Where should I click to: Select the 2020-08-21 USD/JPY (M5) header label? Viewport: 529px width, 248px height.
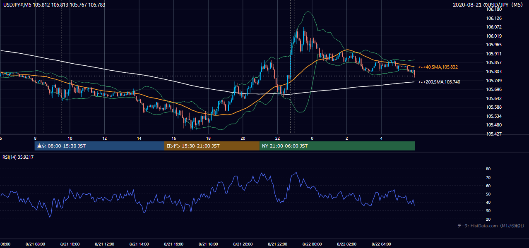point(488,5)
